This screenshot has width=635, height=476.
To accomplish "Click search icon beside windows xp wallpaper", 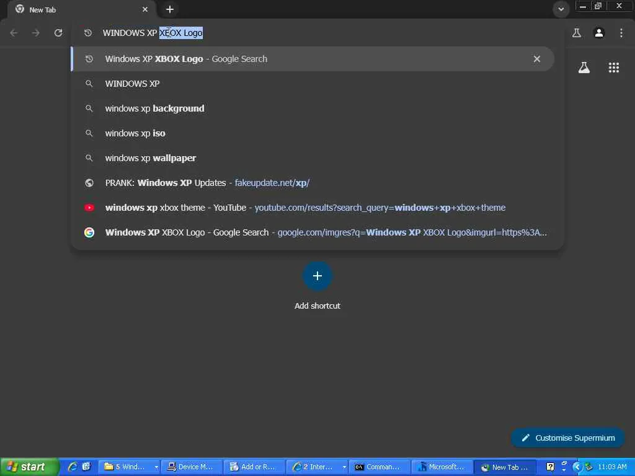I will [89, 158].
